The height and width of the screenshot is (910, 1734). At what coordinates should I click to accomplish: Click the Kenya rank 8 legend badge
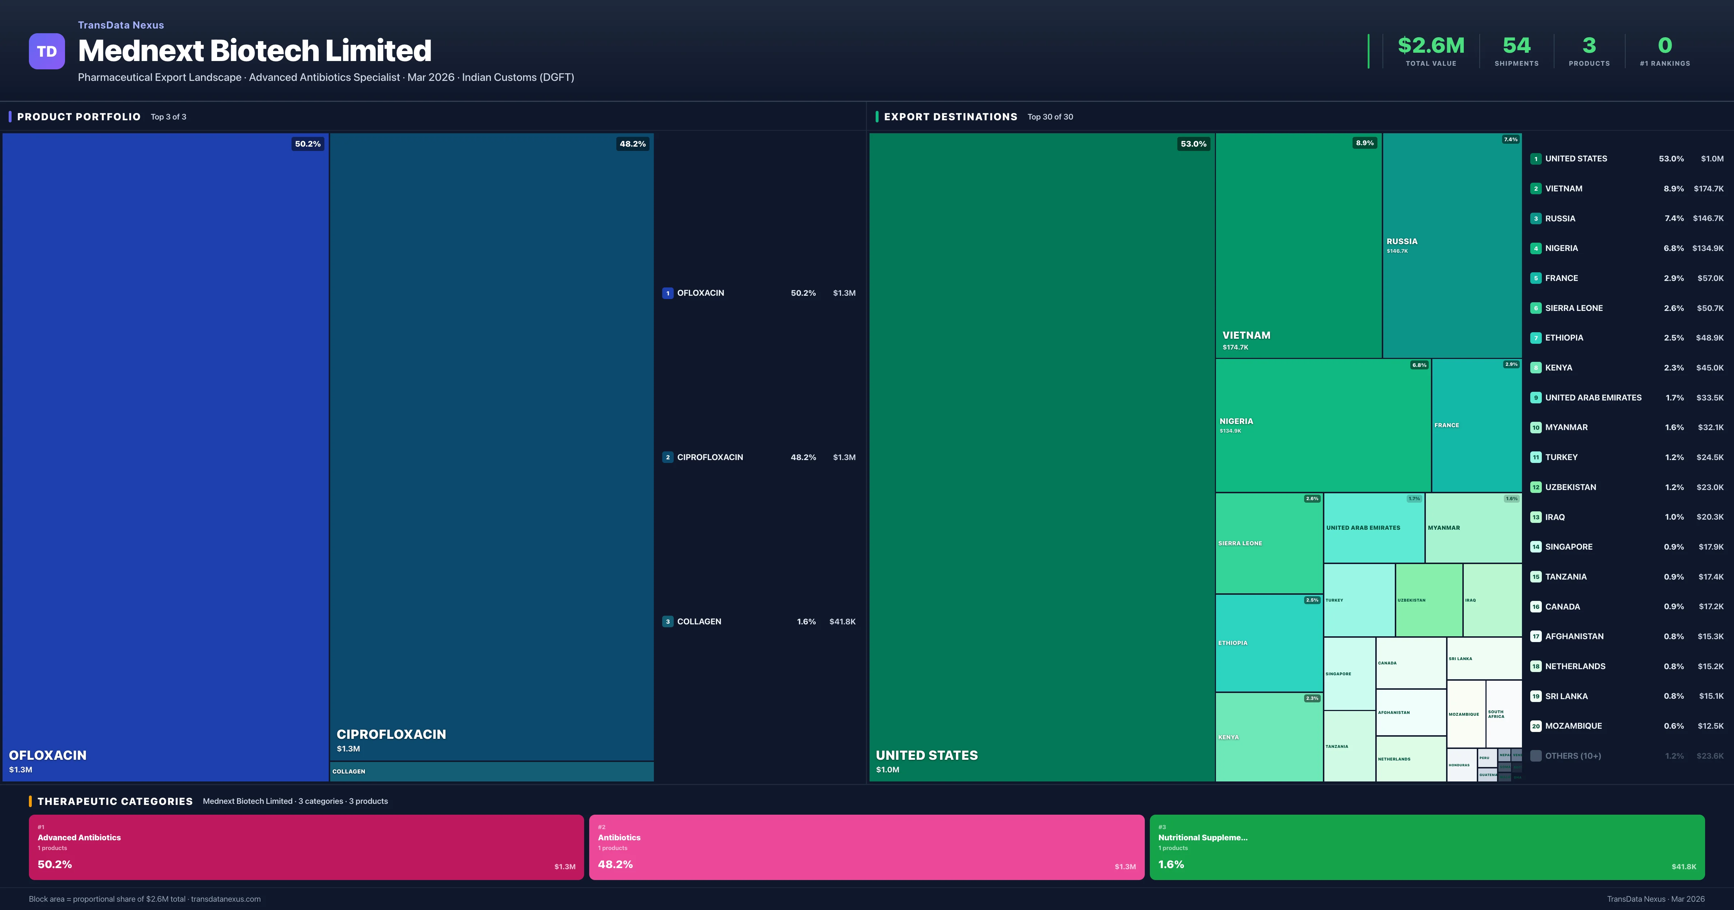point(1535,368)
